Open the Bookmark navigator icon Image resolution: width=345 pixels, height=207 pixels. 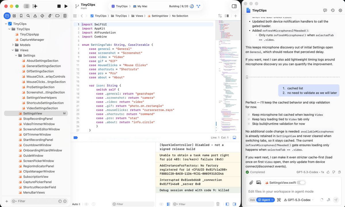21,16
